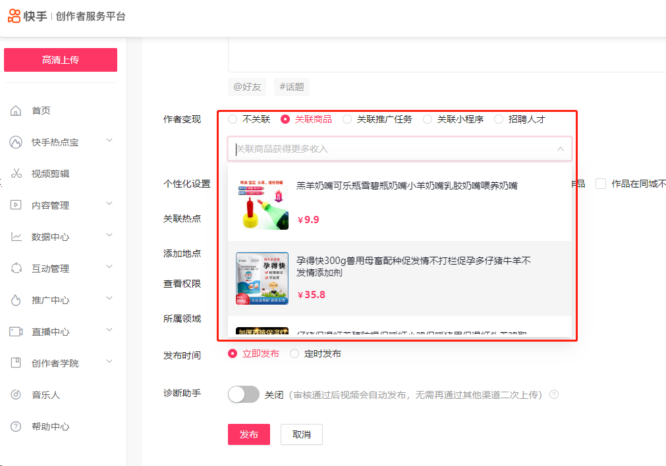666x466 pixels.
Task: Click the red 发布 button
Action: pos(249,434)
